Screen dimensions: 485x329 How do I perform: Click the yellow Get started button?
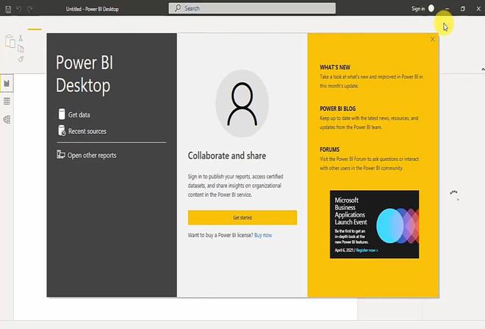pos(242,217)
